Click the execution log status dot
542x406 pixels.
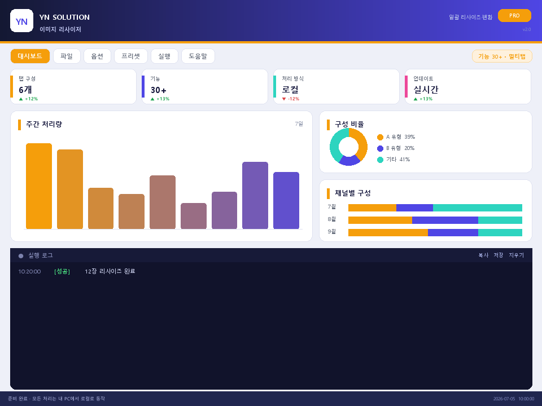tap(21, 256)
